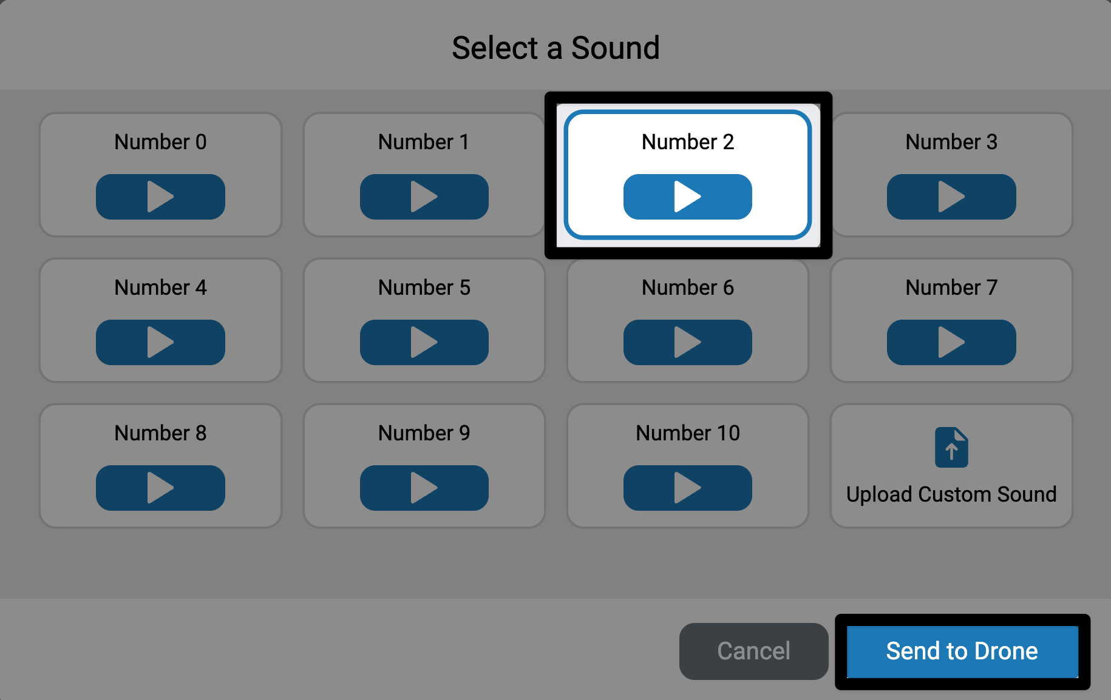
Task: Play the Number 10 sound preview
Action: (x=687, y=488)
